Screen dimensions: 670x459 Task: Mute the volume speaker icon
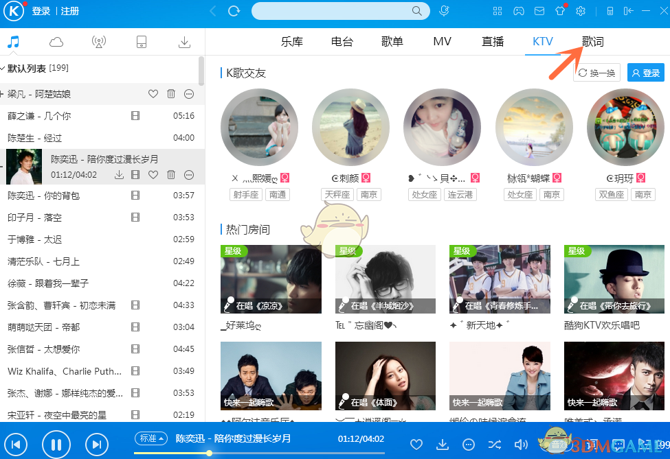click(520, 444)
